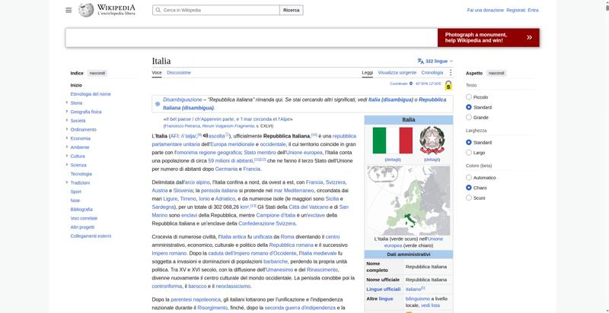This screenshot has width=609, height=313.
Task: Click the Entra login link
Action: 534,10
